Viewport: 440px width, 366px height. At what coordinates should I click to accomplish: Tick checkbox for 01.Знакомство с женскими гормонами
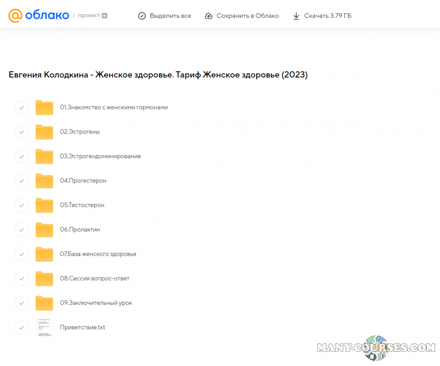(21, 108)
